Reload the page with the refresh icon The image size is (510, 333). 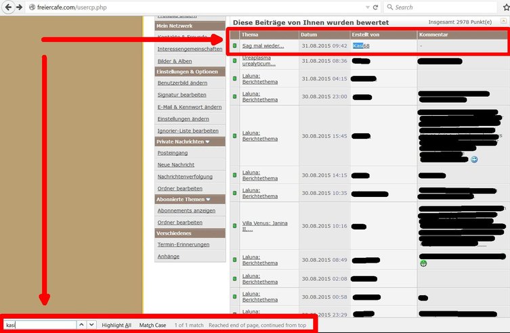point(377,7)
